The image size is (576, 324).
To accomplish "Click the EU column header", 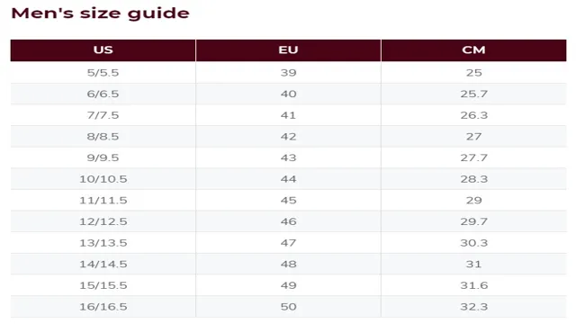I will click(x=288, y=50).
